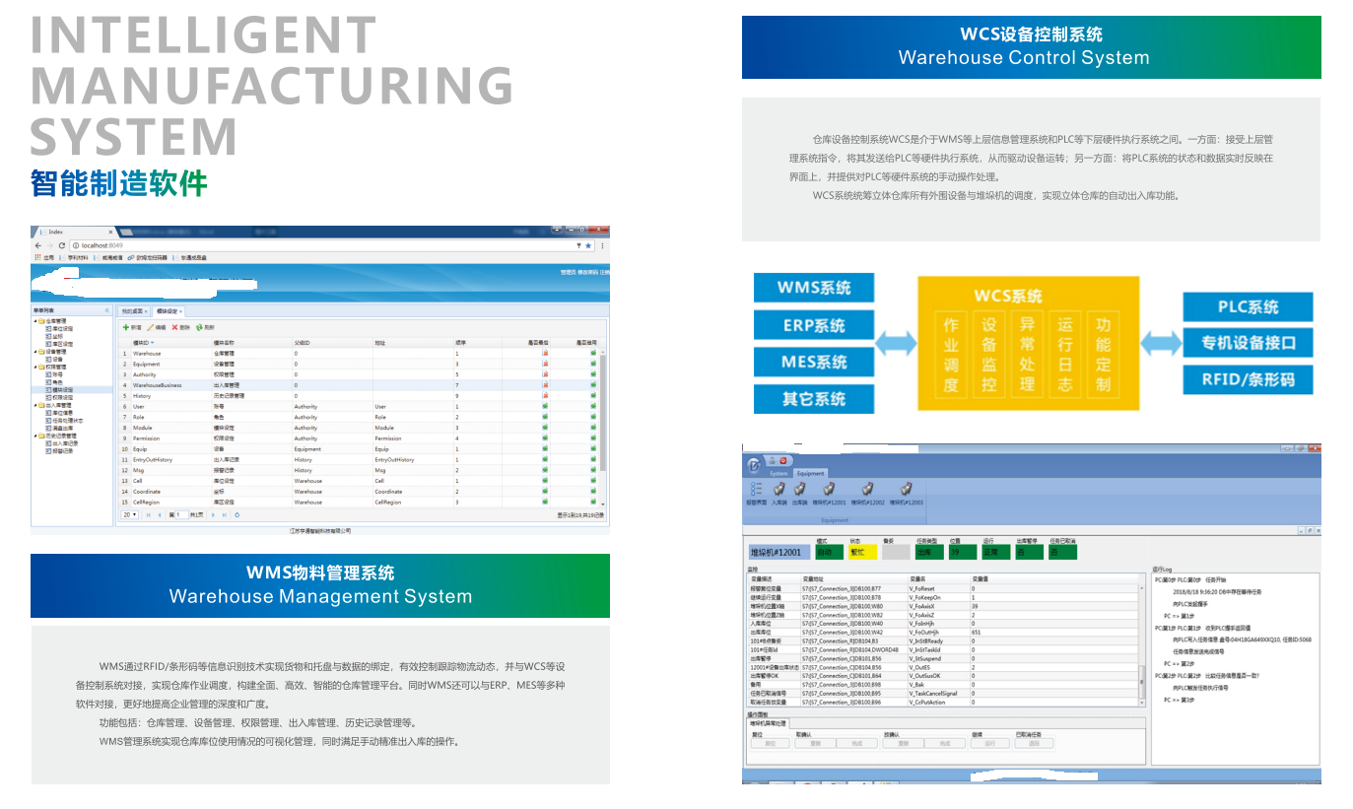Open the Chrome three-dot menu
The height and width of the screenshot is (809, 1353).
(x=603, y=245)
